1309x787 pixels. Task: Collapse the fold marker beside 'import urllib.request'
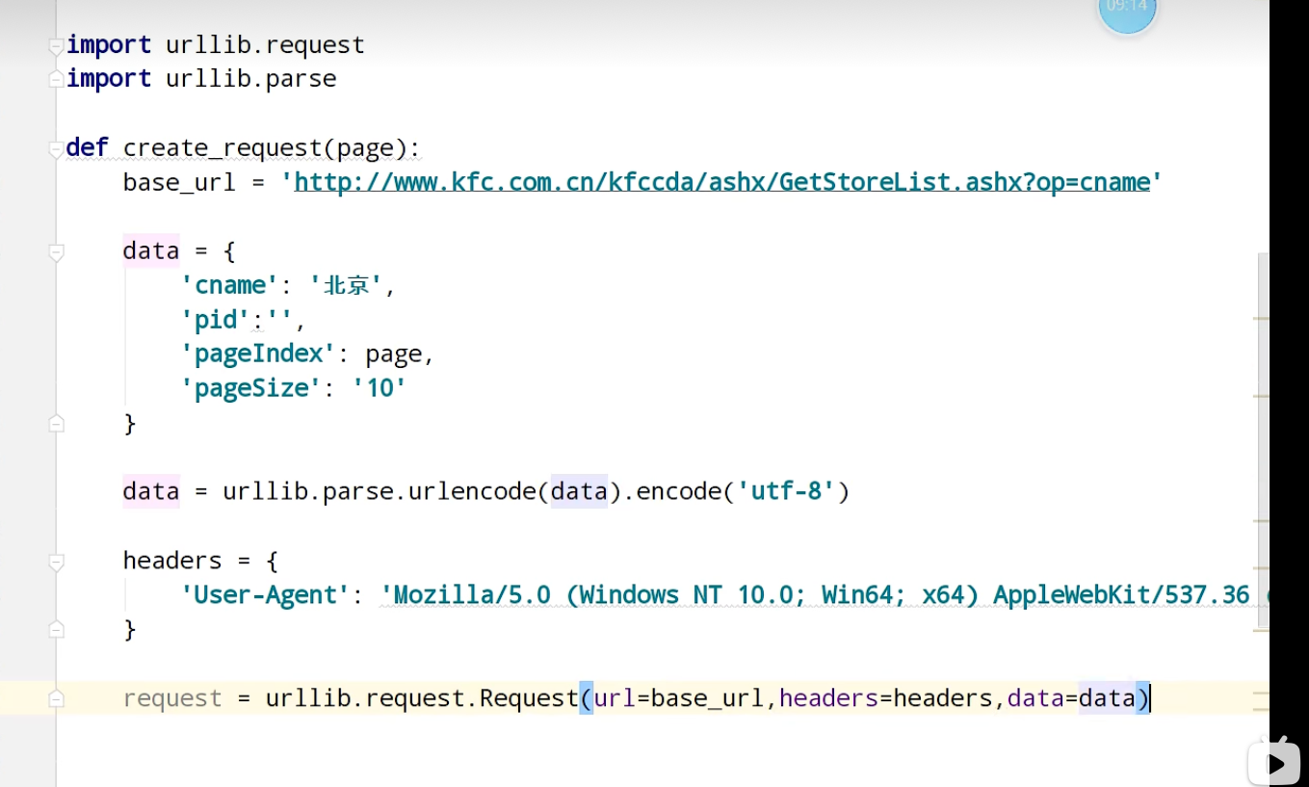click(57, 46)
